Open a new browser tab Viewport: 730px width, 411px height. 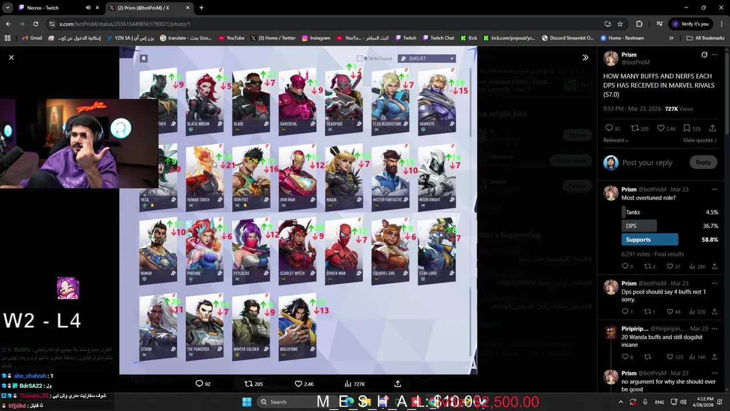[x=201, y=7]
